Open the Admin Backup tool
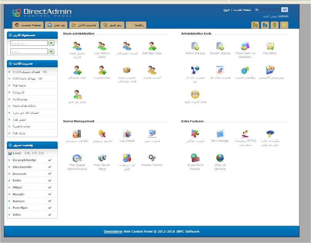The image size is (311, 243). pyautogui.click(x=195, y=46)
